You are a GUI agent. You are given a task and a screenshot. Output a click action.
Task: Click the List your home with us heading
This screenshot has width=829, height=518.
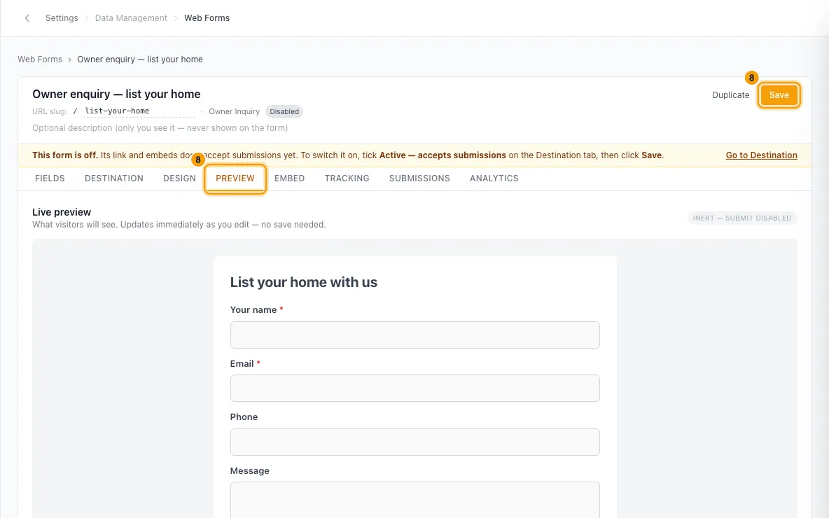(x=303, y=282)
